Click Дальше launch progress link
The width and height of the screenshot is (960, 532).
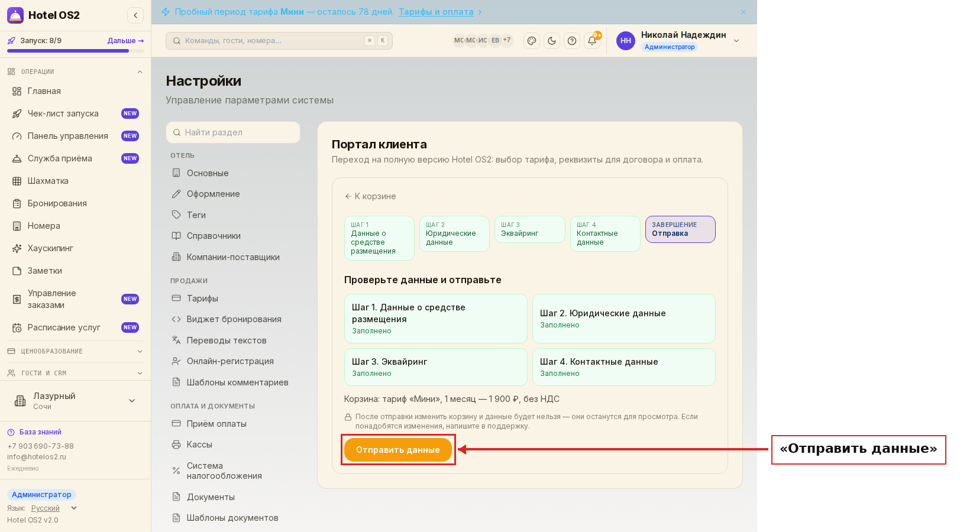(x=125, y=41)
